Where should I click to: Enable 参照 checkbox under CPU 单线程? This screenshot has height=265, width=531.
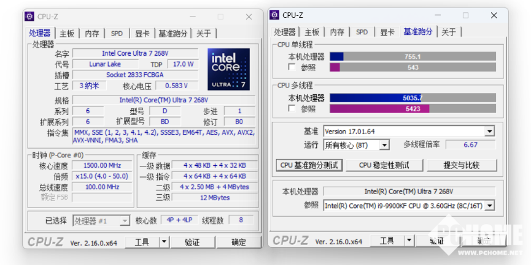pyautogui.click(x=292, y=67)
